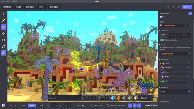Click the Defense attribute shield icon

pos(162,68)
